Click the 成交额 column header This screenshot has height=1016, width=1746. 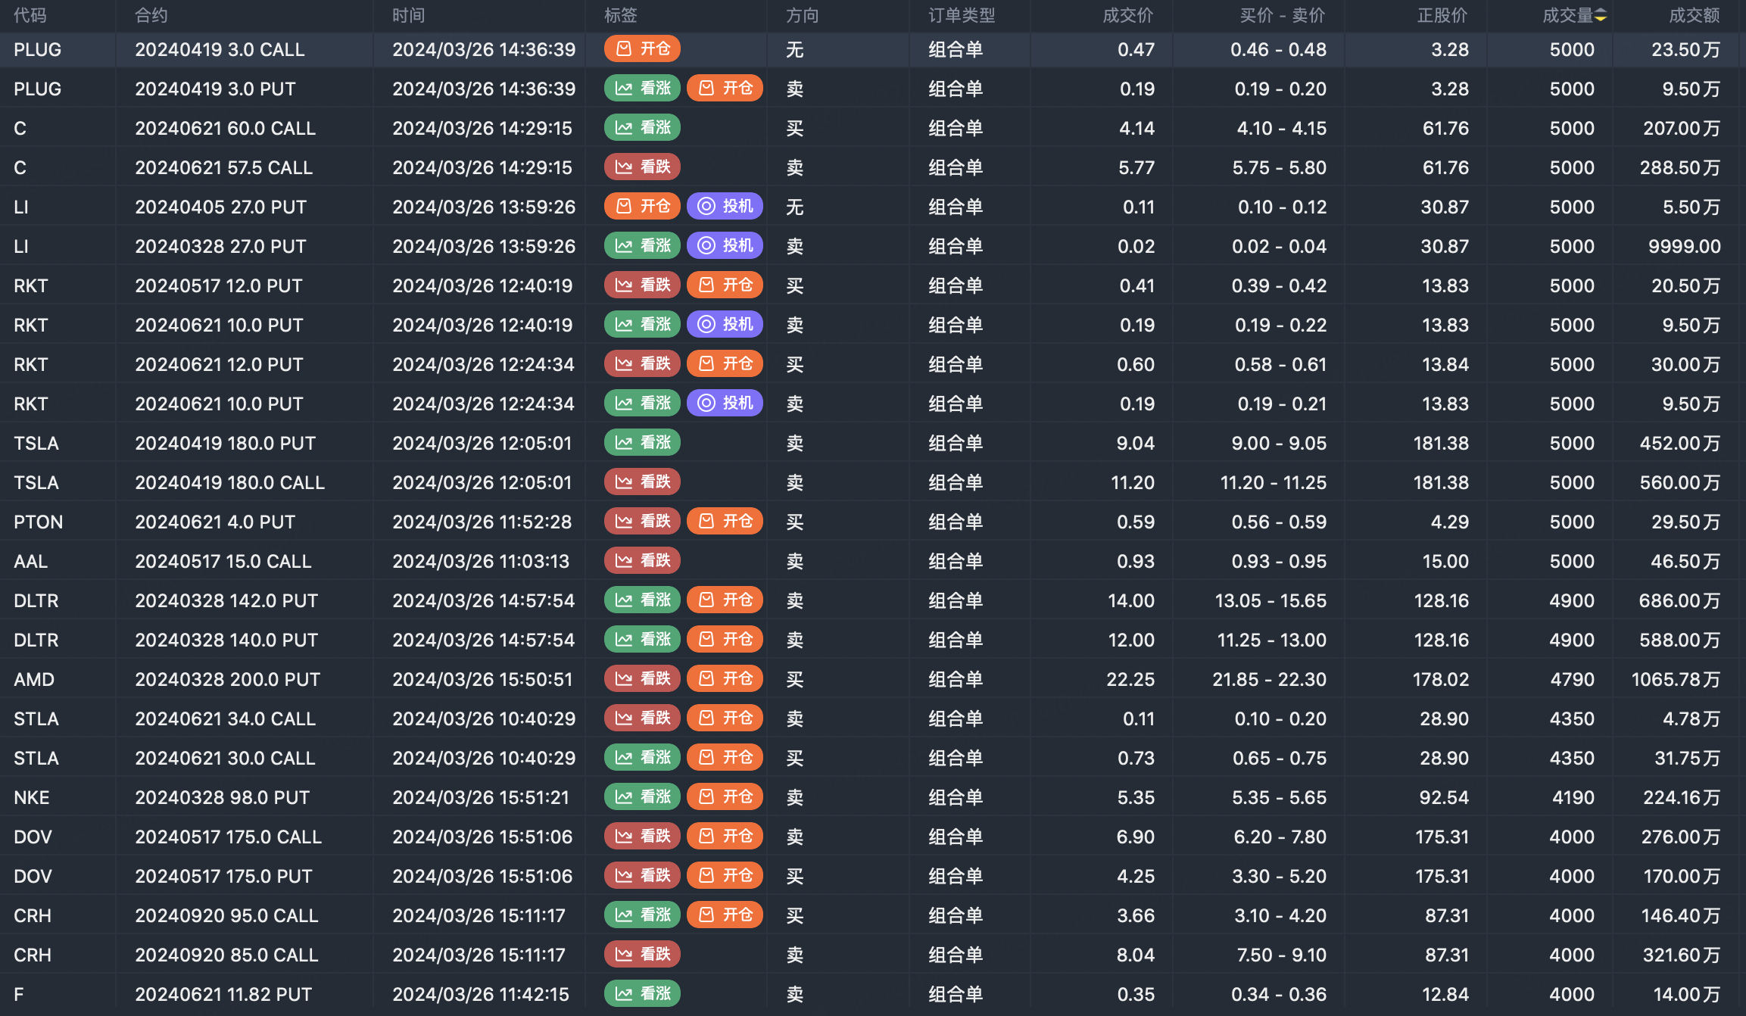tap(1694, 16)
